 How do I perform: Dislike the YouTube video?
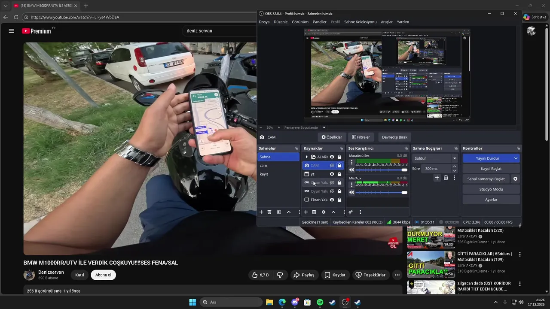click(280, 275)
